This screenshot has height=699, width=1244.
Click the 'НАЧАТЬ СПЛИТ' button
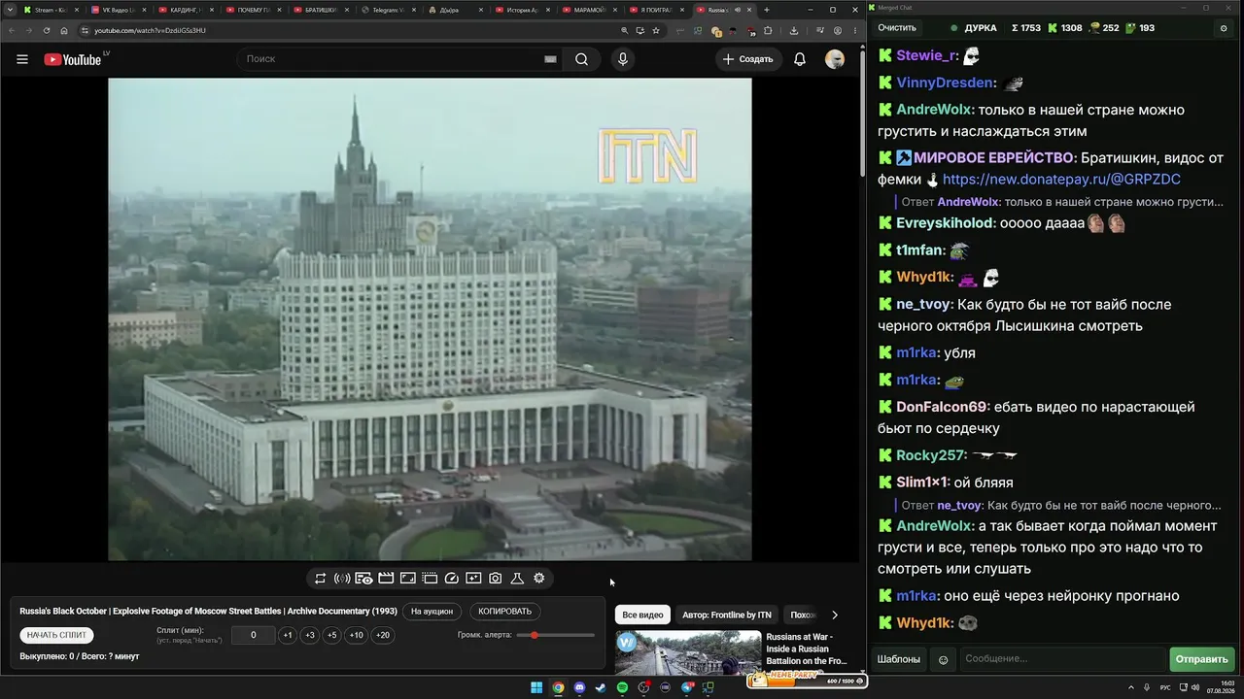coord(57,635)
